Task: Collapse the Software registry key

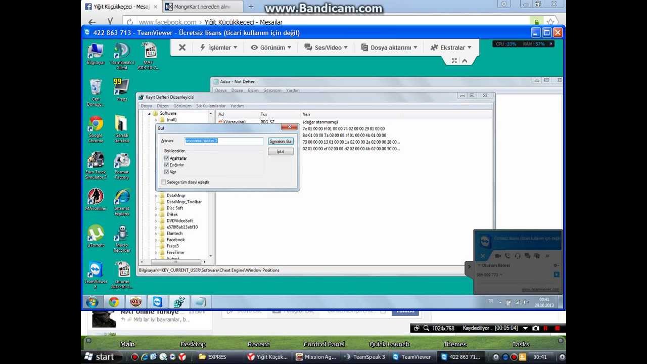Action: [150, 113]
